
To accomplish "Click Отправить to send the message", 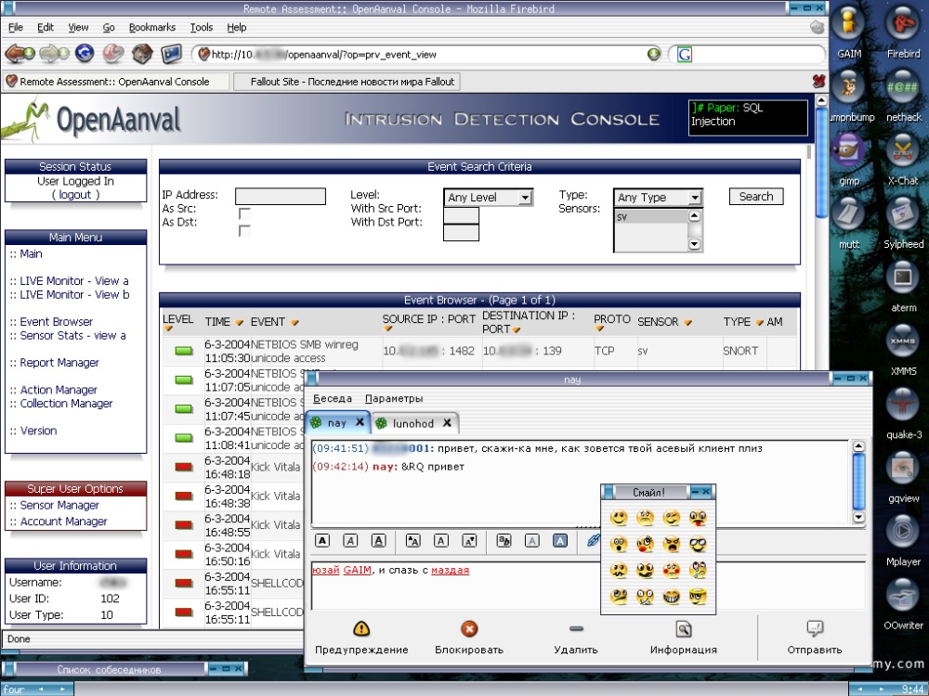I will tap(815, 638).
